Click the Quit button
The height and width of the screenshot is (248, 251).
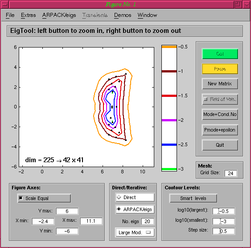220,145
